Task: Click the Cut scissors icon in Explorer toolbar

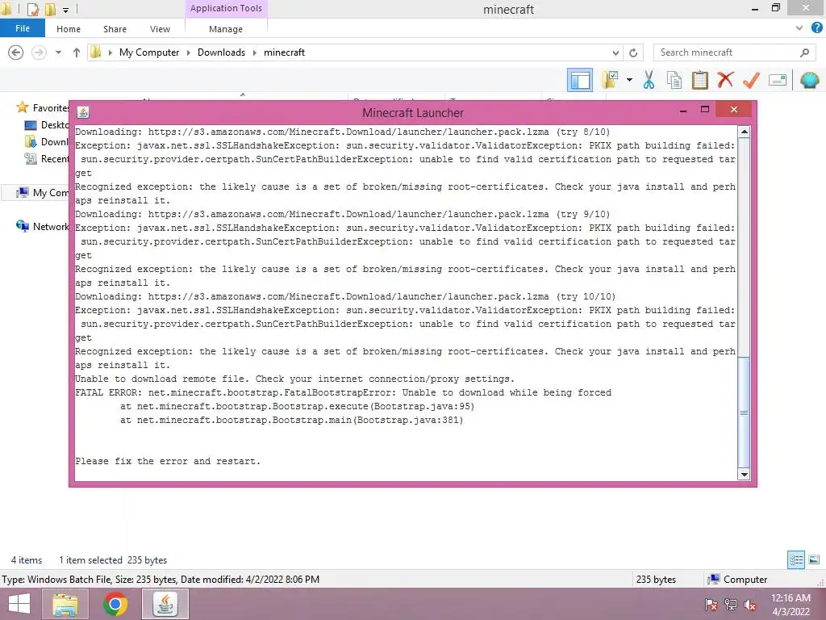Action: click(649, 80)
